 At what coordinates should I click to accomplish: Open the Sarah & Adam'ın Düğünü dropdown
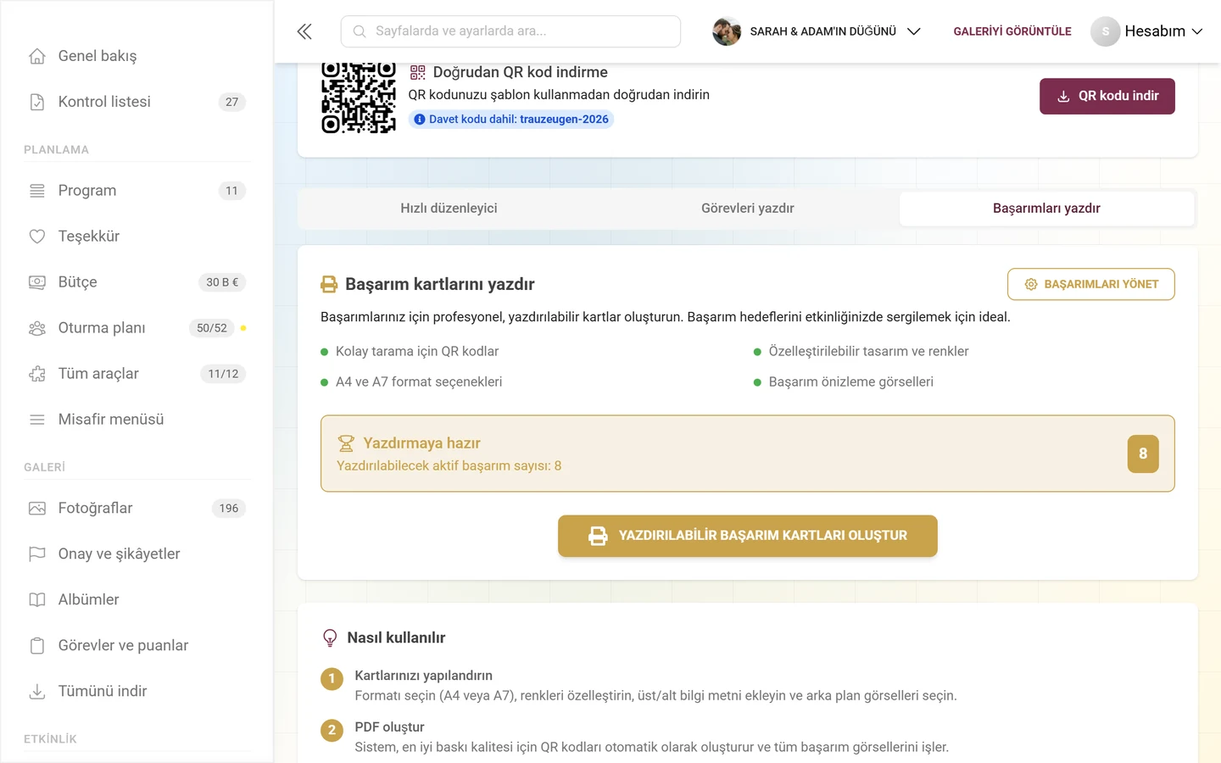click(x=817, y=31)
